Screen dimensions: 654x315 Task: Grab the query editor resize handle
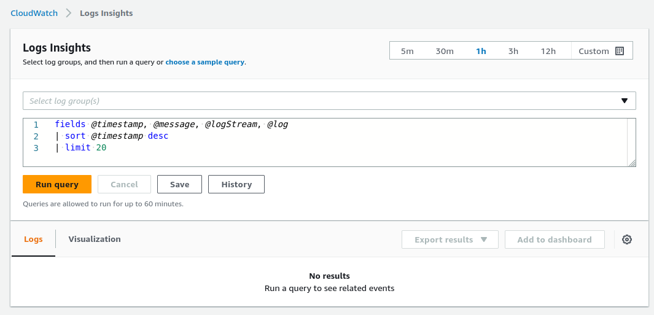[632, 163]
